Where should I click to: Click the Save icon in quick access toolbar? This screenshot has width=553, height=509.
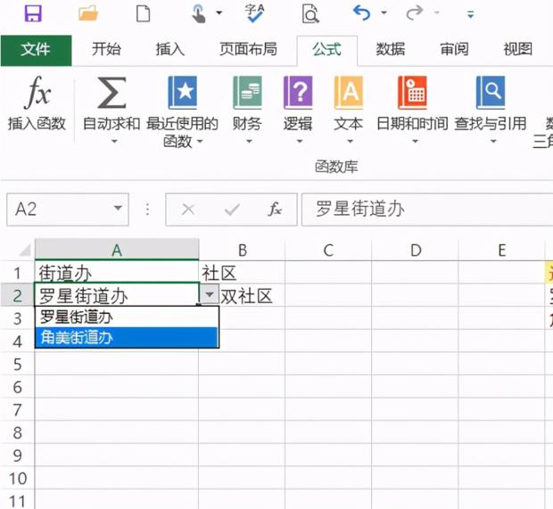(33, 13)
